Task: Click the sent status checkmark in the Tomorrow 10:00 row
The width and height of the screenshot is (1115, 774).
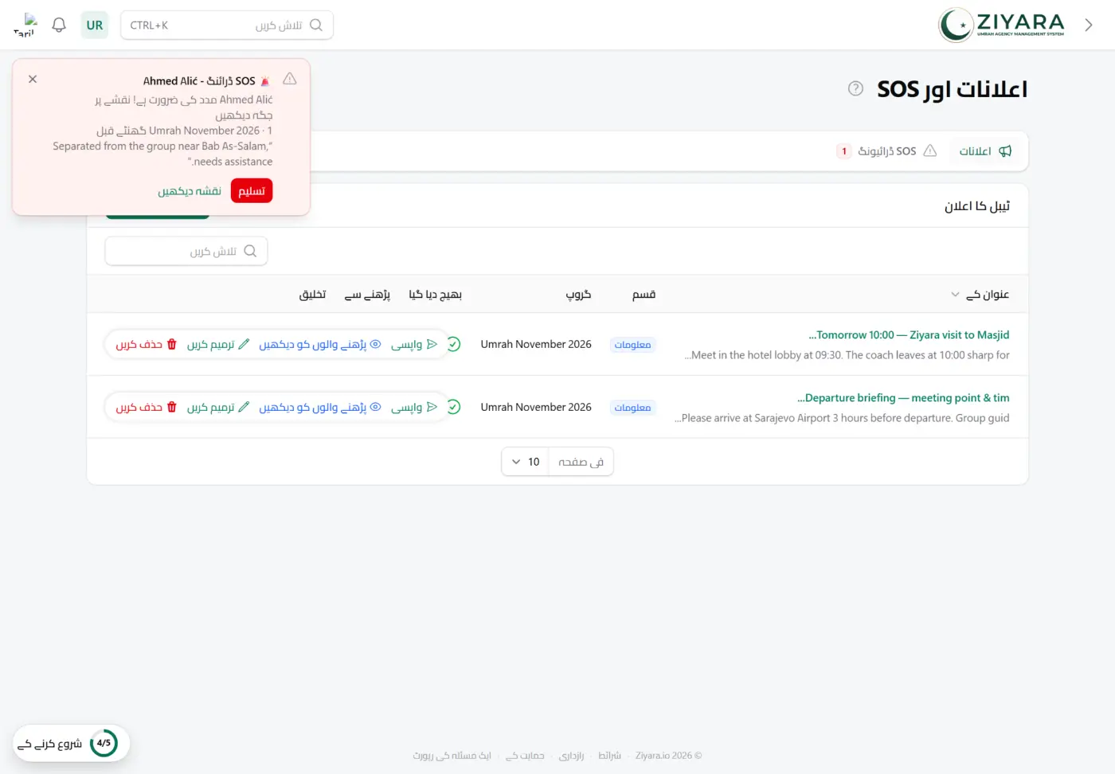Action: (x=454, y=344)
